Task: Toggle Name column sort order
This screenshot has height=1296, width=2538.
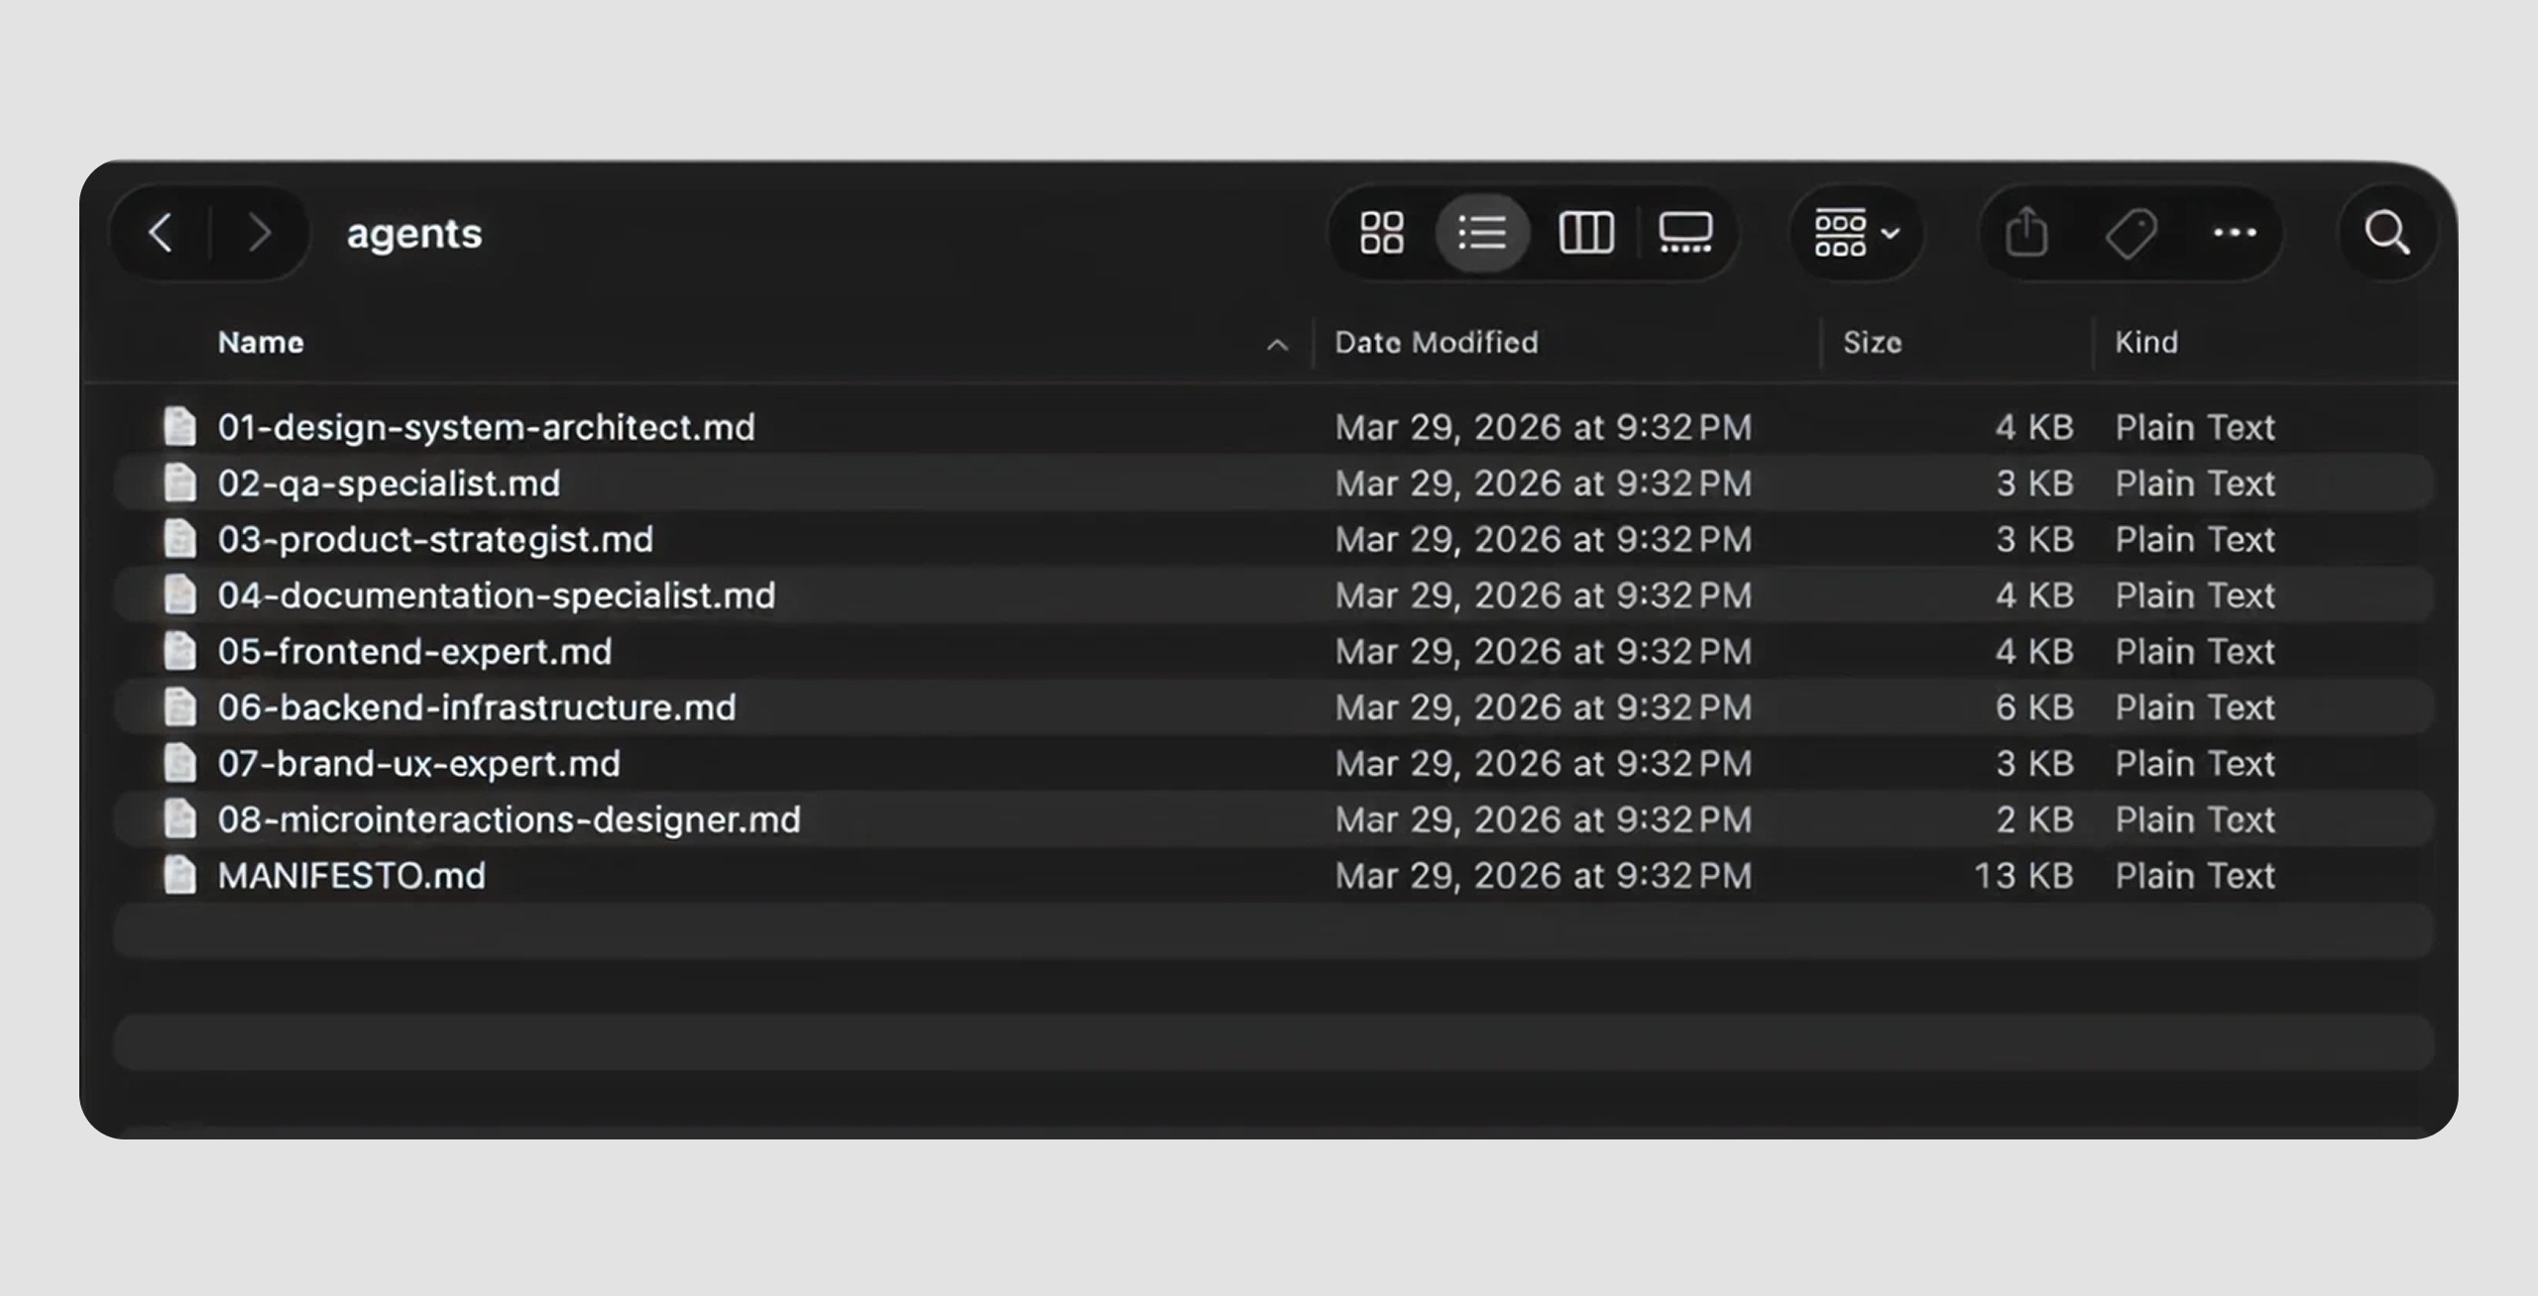Action: (x=261, y=343)
